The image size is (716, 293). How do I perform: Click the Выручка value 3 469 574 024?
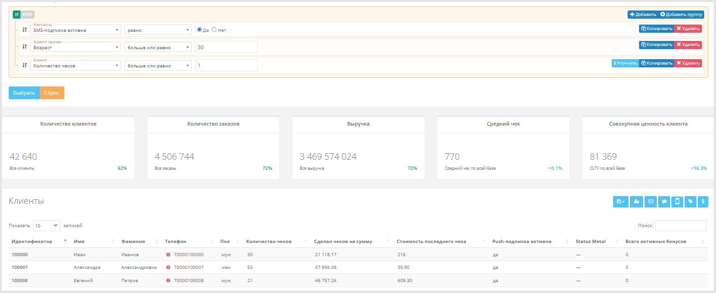pyautogui.click(x=328, y=157)
